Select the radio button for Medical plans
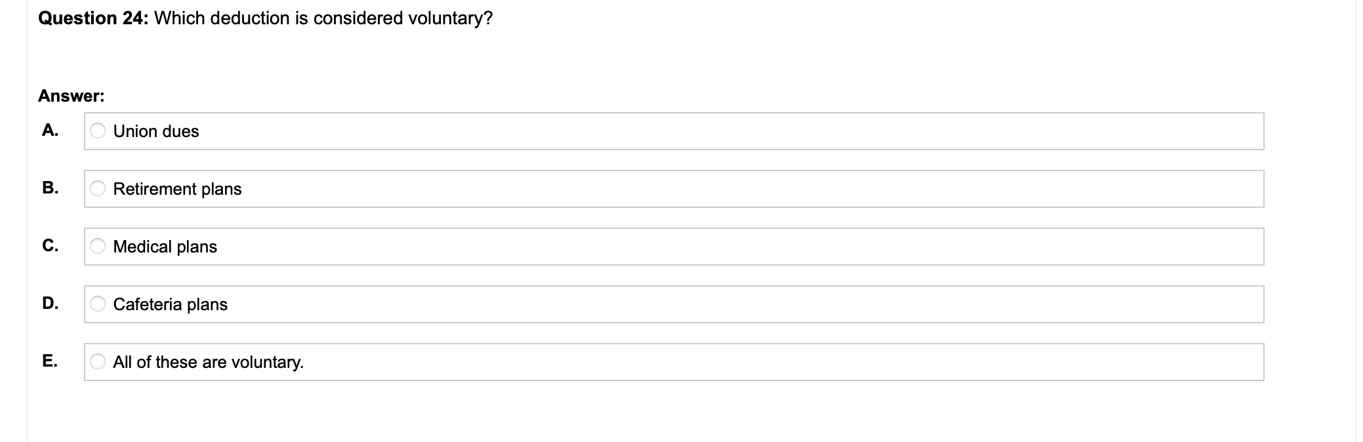 click(97, 247)
